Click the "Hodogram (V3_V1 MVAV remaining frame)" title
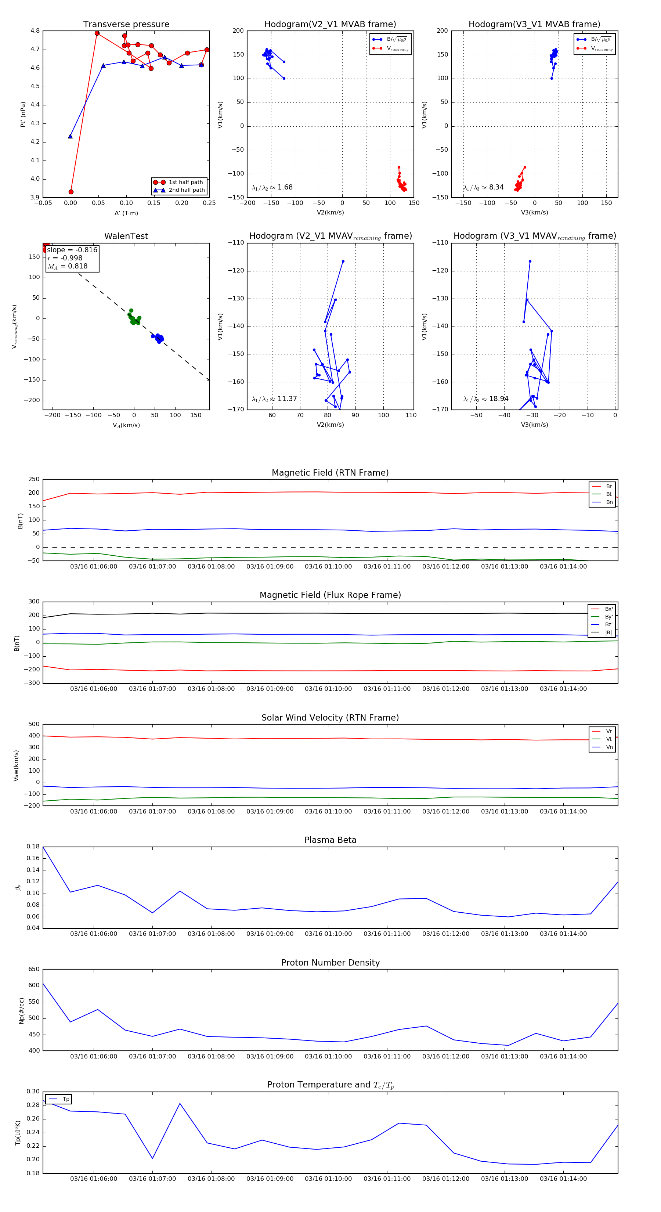This screenshot has height=1212, width=661. 534,236
